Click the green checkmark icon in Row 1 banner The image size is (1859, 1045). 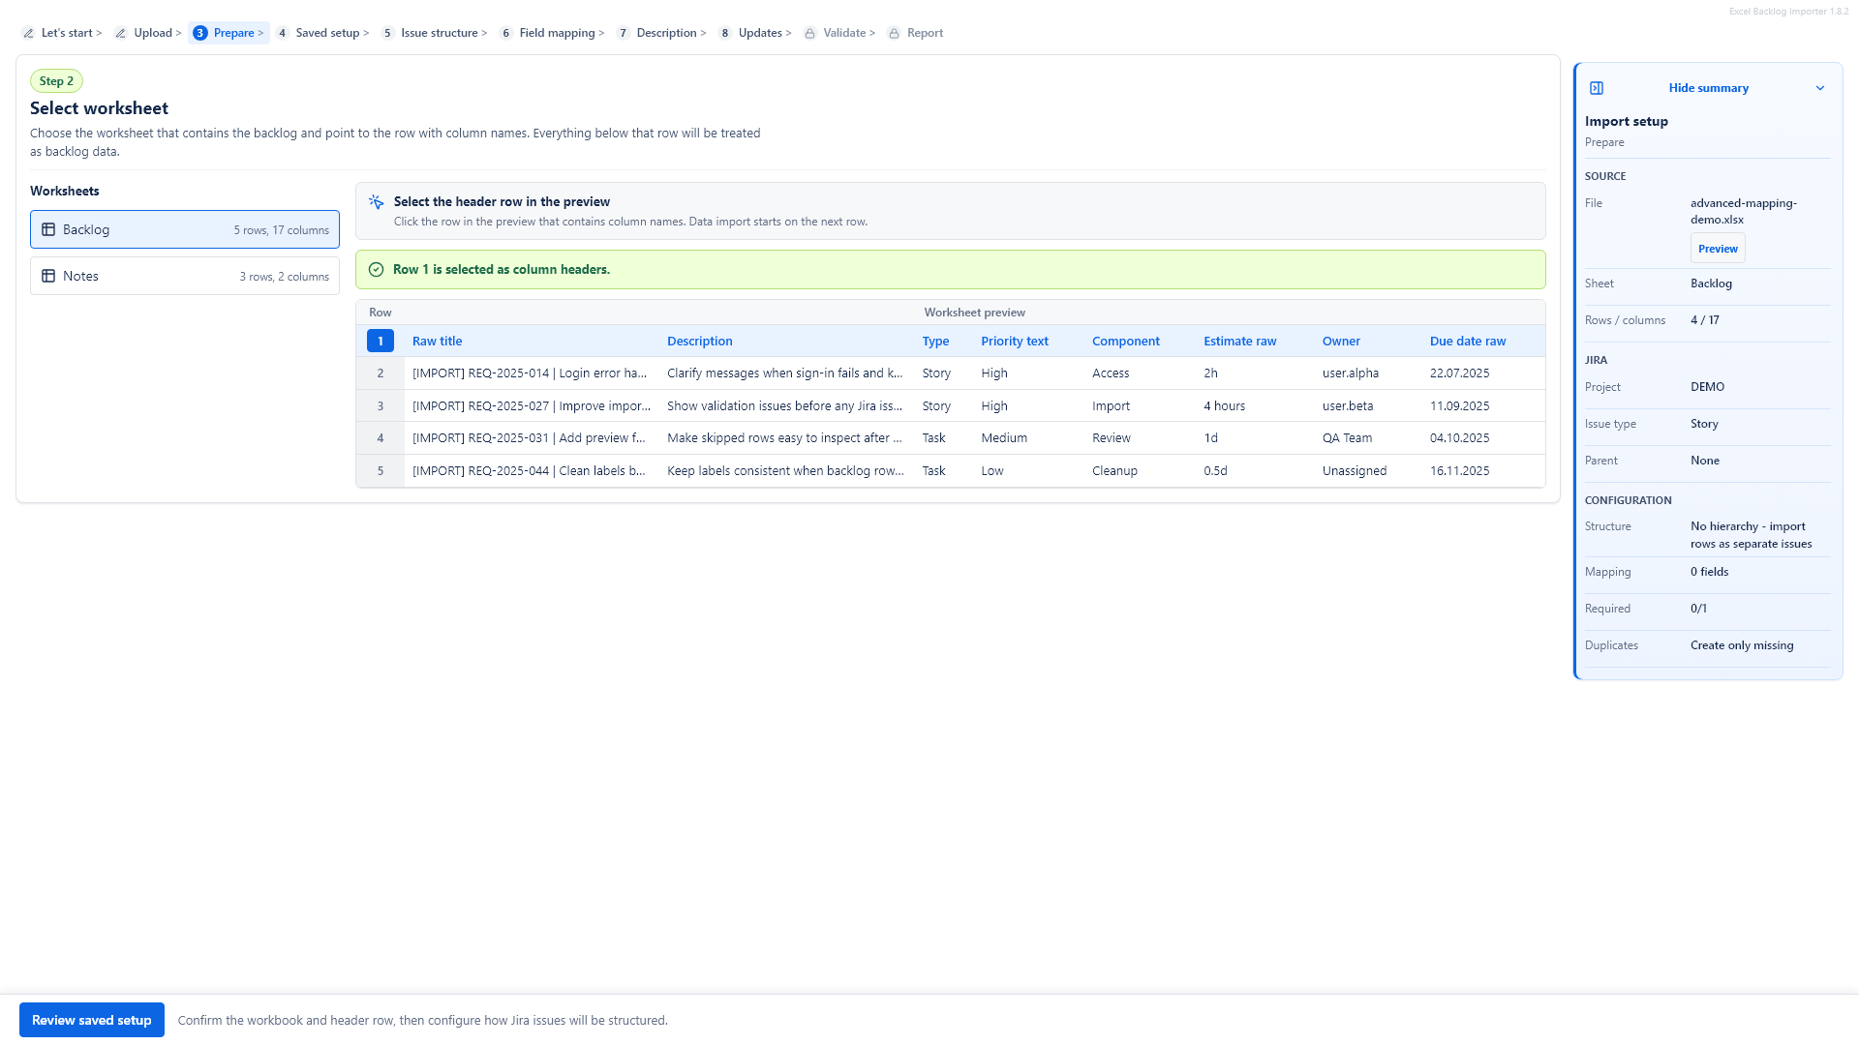pos(377,270)
